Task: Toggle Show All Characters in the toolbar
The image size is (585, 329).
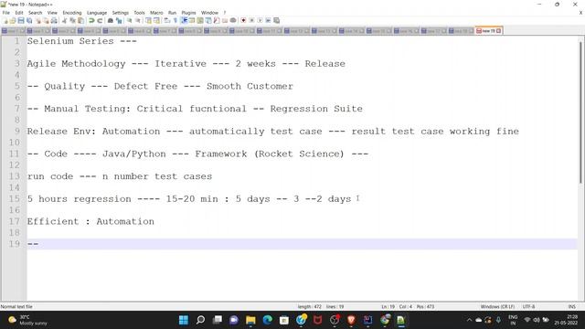Action: (x=175, y=20)
